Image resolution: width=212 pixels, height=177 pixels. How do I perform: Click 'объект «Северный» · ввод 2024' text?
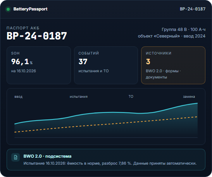tap(172, 36)
